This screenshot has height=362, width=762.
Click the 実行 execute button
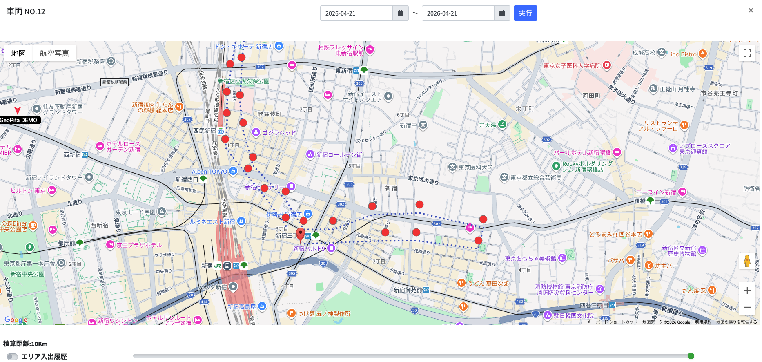(x=525, y=13)
